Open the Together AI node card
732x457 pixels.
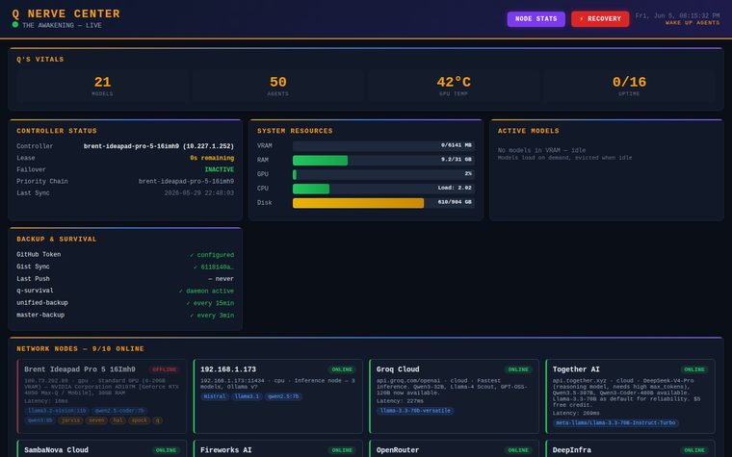pyautogui.click(x=630, y=396)
